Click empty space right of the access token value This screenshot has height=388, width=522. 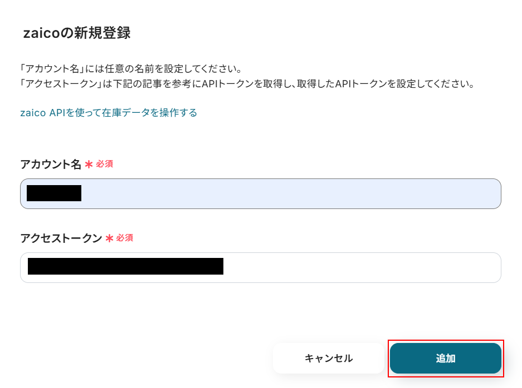pos(362,267)
